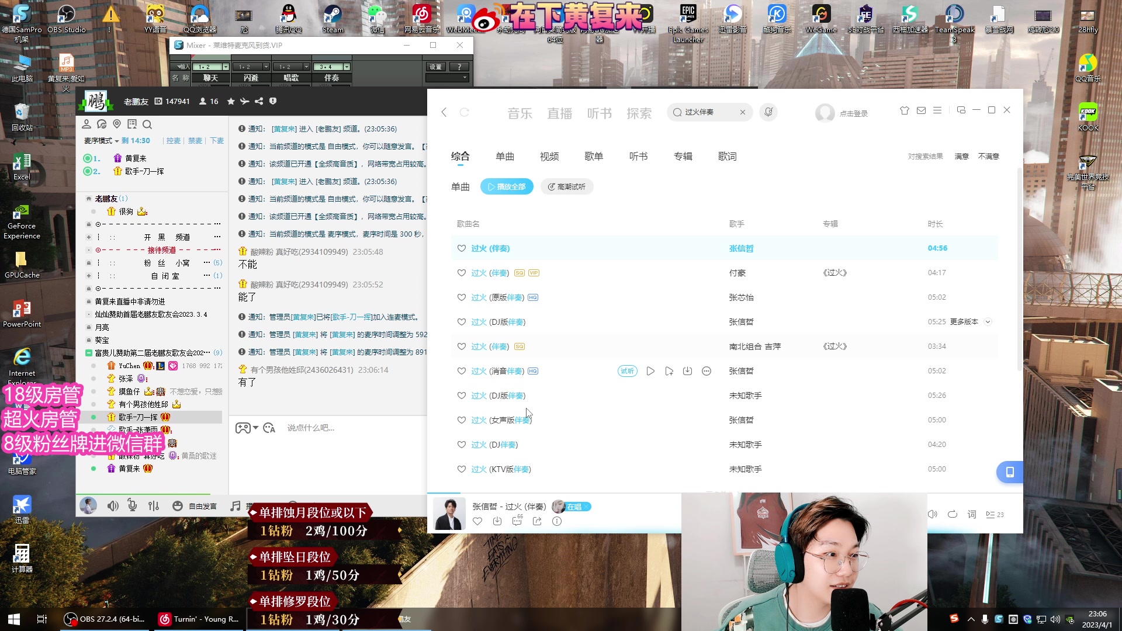Viewport: 1122px width, 631px height.
Task: Switch to the 歌单 search results tab
Action: (594, 157)
